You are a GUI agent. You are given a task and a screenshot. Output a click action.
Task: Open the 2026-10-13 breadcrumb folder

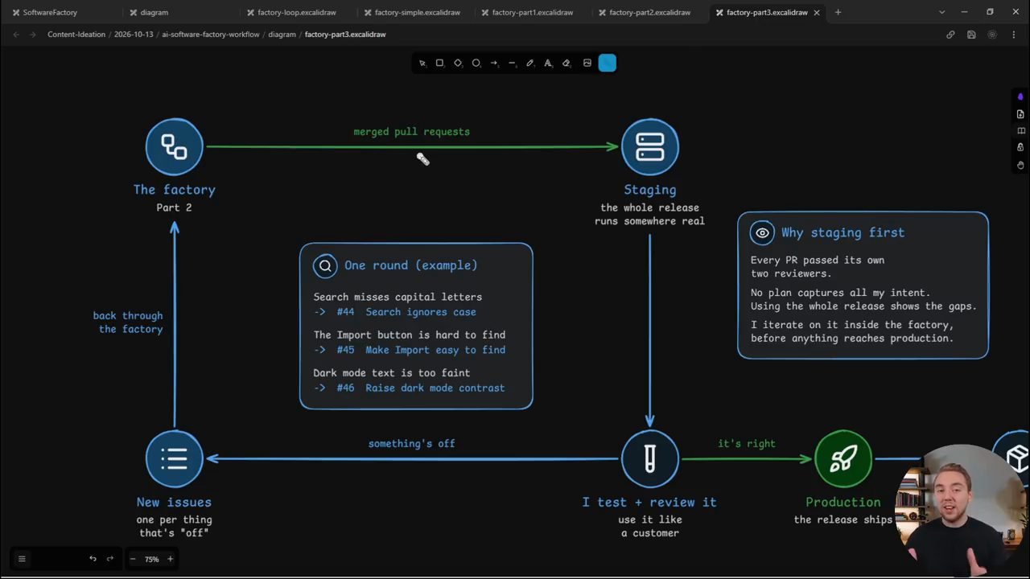coord(134,35)
